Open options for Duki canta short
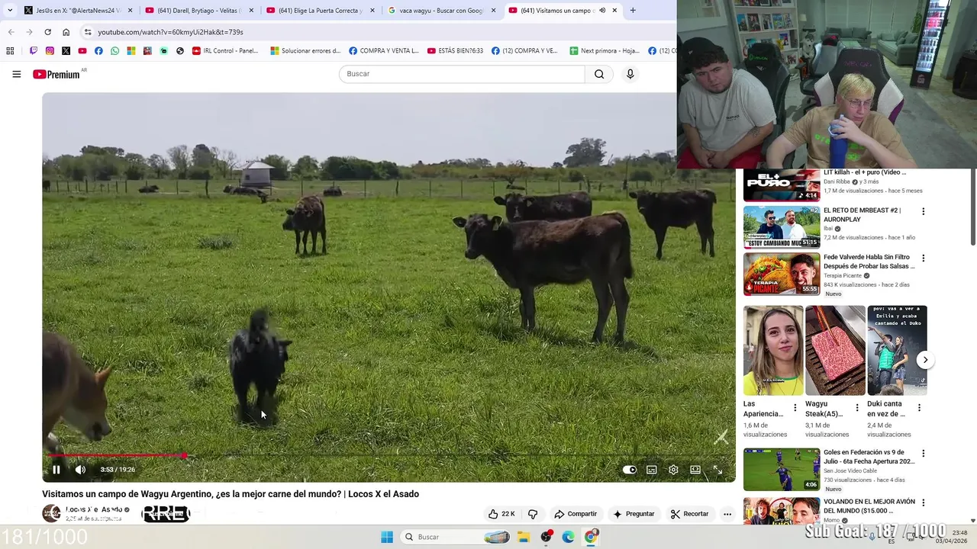Screen dimensions: 977x549 pyautogui.click(x=919, y=408)
